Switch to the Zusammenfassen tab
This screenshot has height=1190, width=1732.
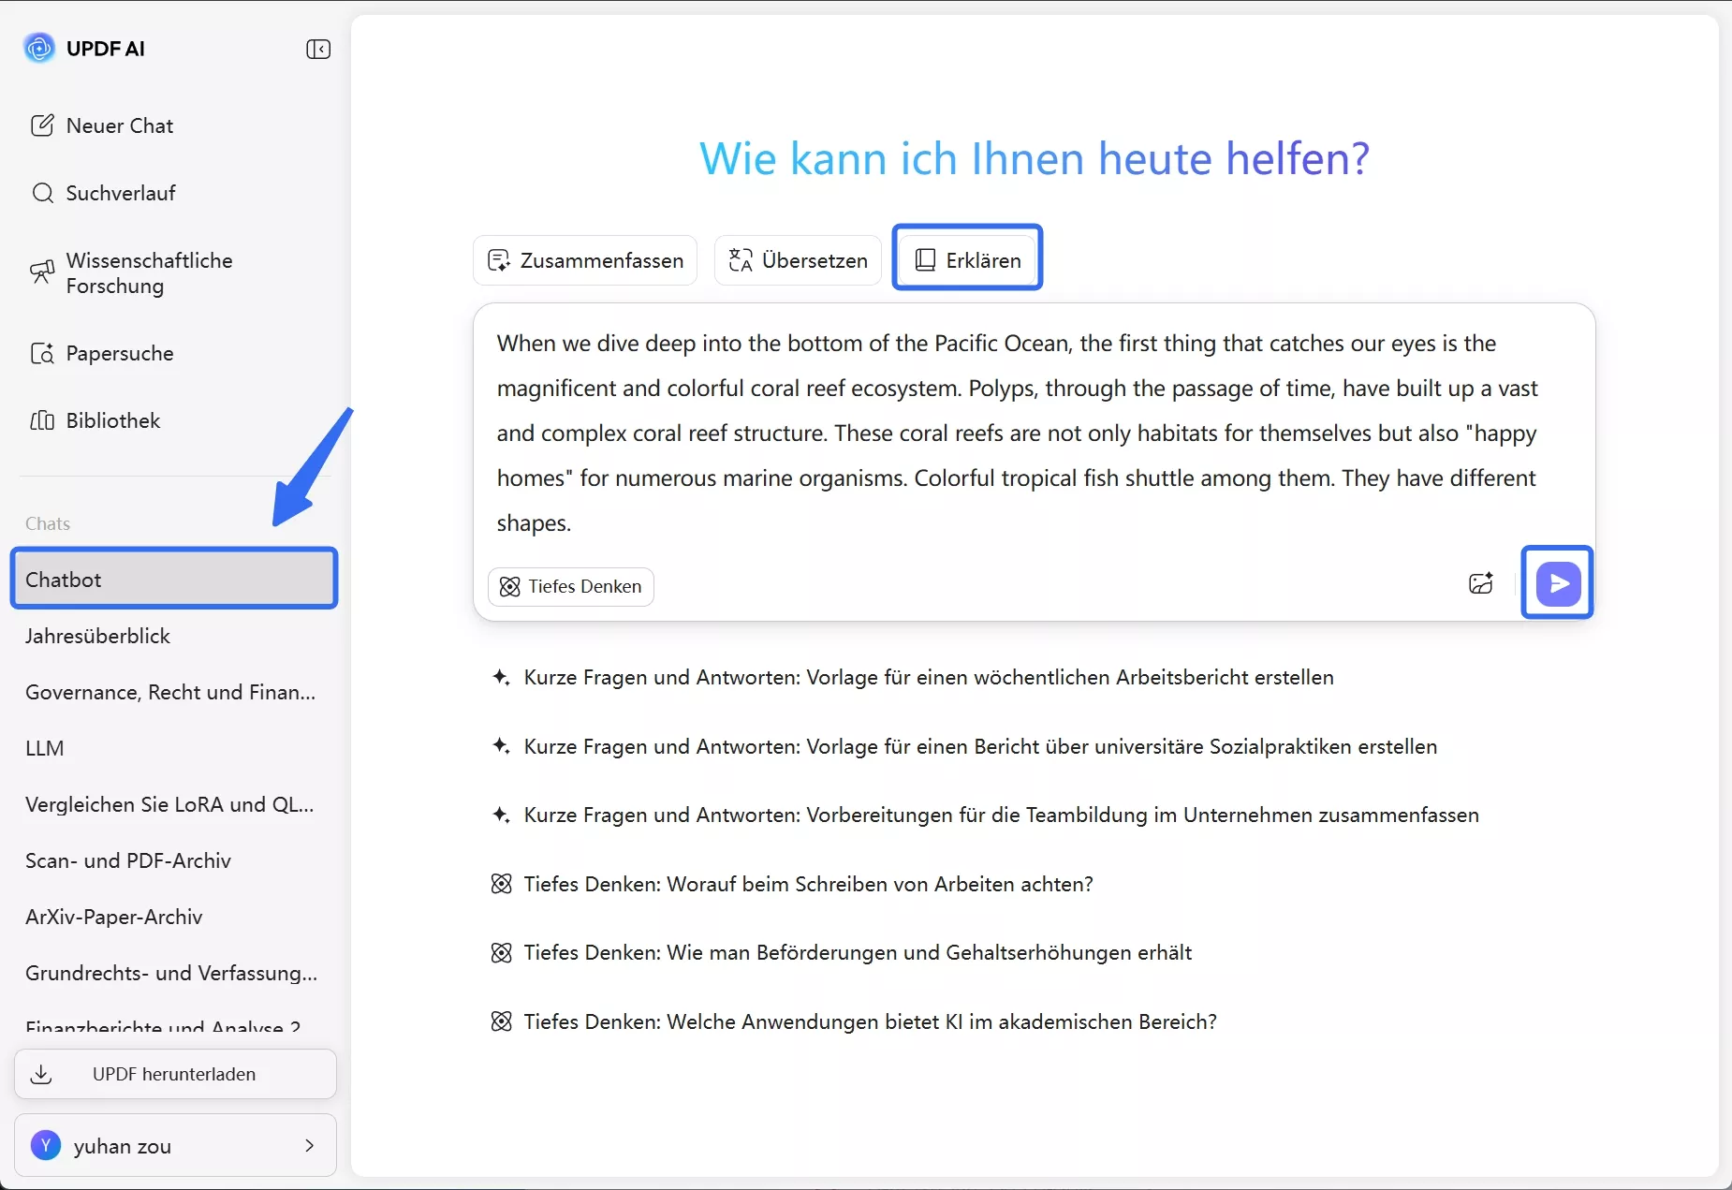click(583, 259)
